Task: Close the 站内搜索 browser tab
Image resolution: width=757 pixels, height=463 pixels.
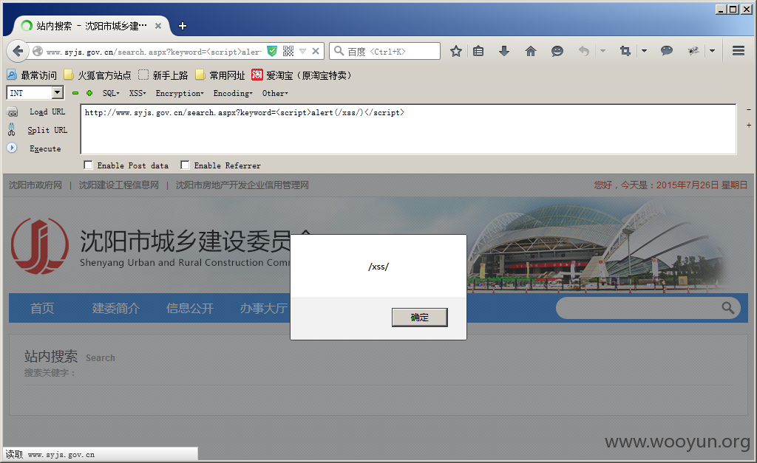Action: pyautogui.click(x=158, y=26)
